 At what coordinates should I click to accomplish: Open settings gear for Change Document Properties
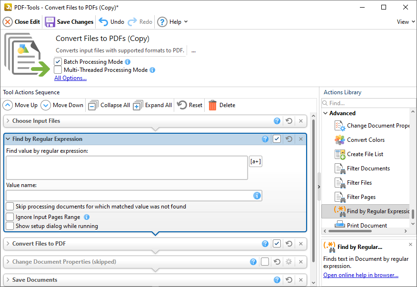pos(289,262)
